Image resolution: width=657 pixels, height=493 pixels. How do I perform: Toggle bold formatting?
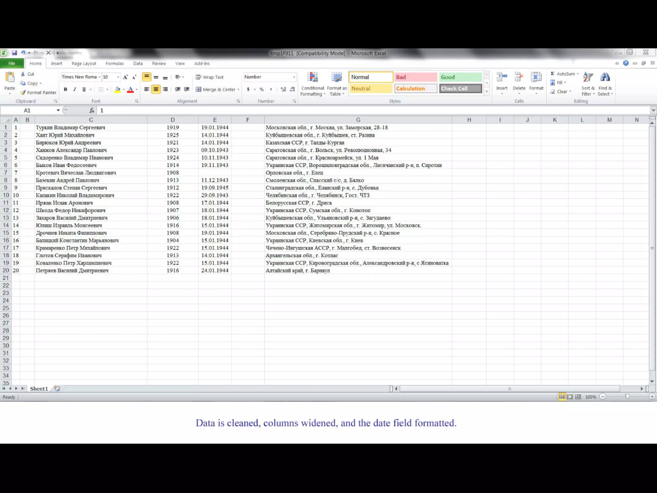pyautogui.click(x=65, y=89)
